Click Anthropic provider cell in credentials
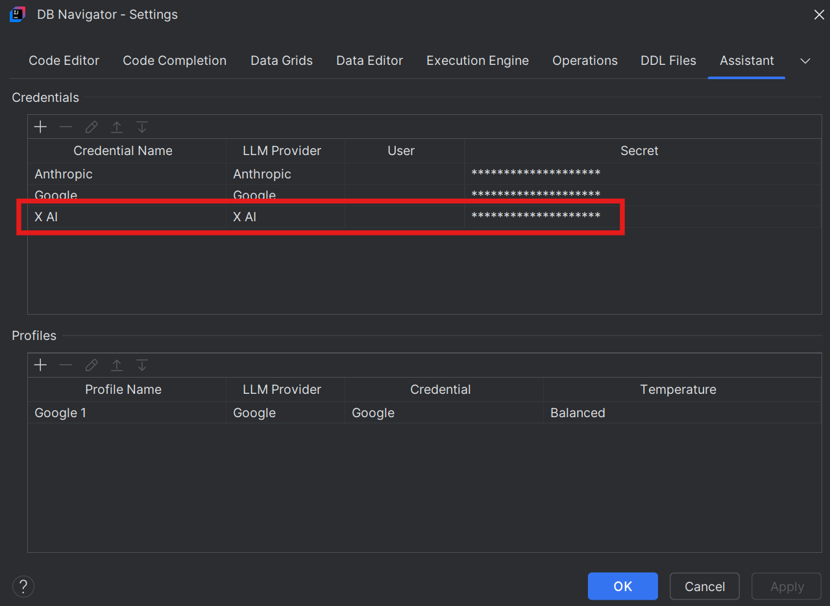Screen dimensions: 830x606 click(x=286, y=174)
